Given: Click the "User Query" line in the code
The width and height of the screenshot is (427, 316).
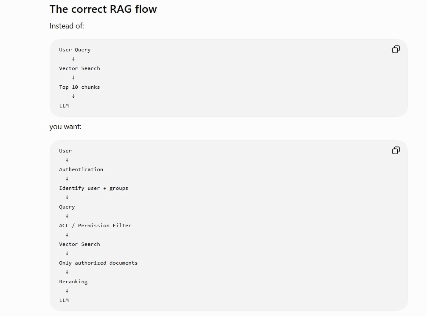Looking at the screenshot, I should click(75, 50).
